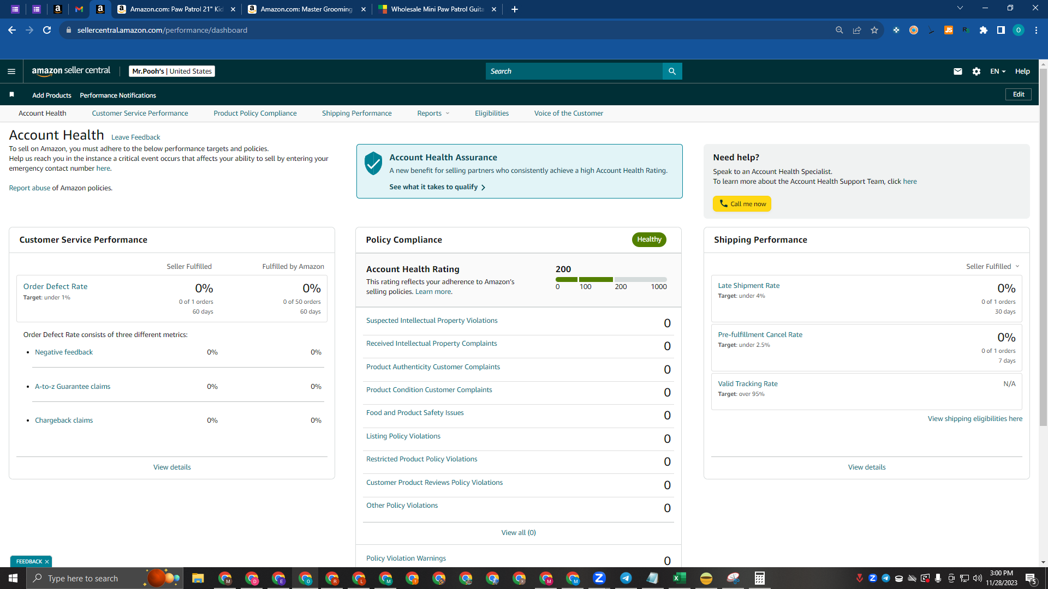Bookmark this page with the star icon
Viewport: 1048px width, 589px height.
[x=874, y=30]
